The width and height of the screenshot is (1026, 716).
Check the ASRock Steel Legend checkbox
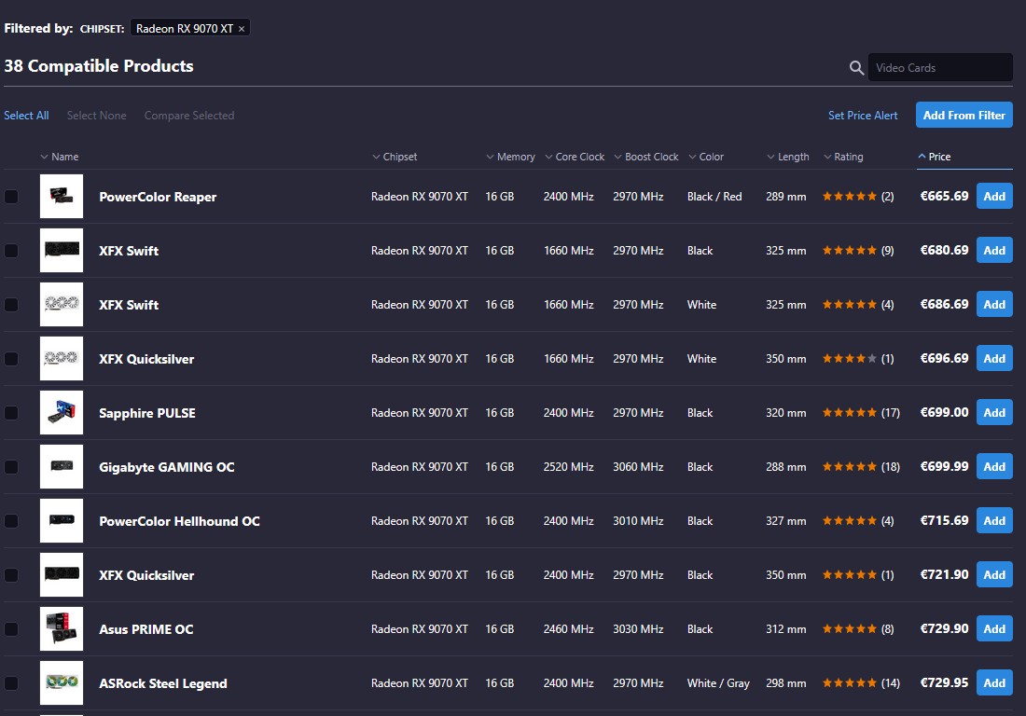[x=11, y=683]
